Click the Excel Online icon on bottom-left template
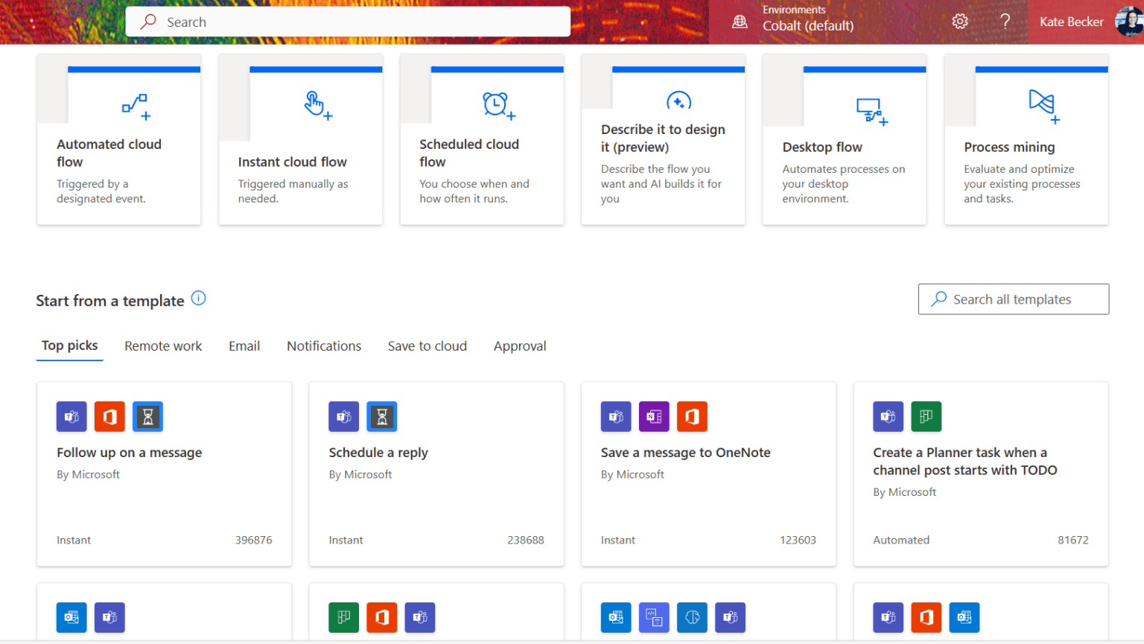Screen dimensions: 1144x644 click(71, 617)
